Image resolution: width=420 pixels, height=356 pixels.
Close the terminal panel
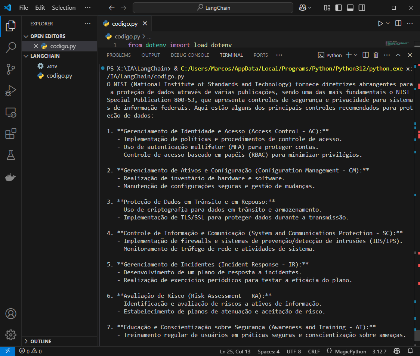(410, 55)
